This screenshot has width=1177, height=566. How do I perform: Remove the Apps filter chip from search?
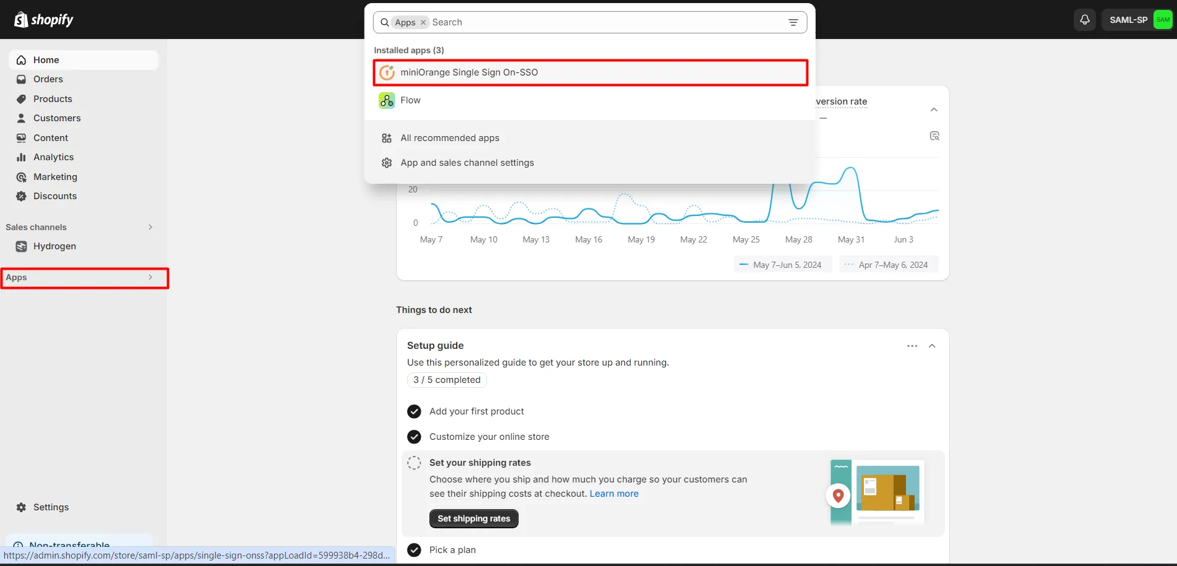pyautogui.click(x=423, y=22)
